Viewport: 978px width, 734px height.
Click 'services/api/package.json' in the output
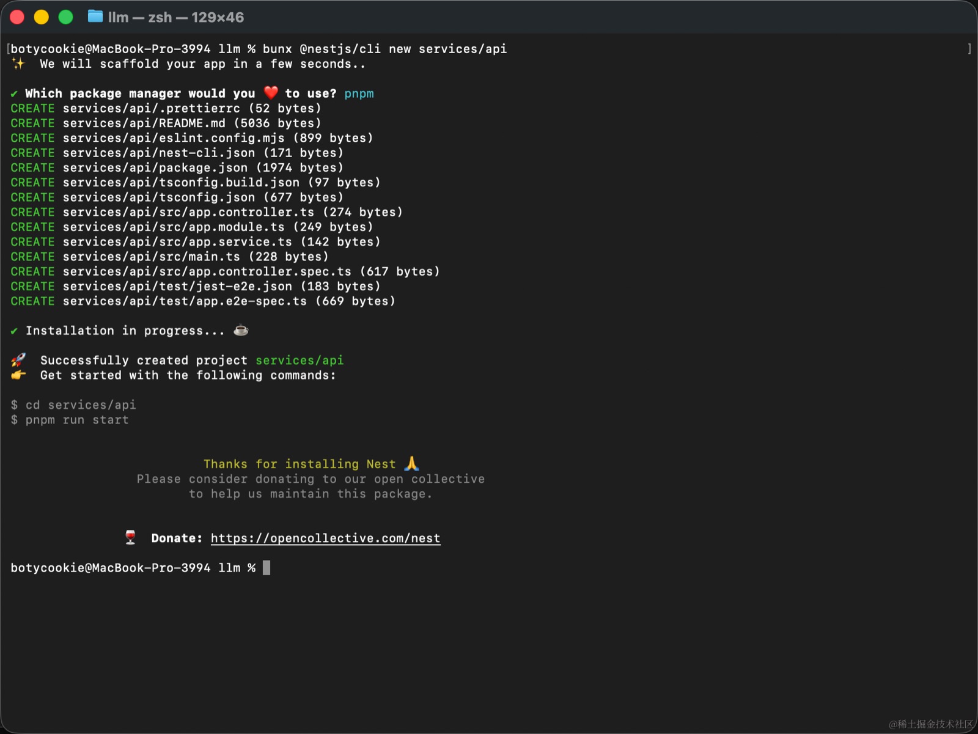[155, 167]
